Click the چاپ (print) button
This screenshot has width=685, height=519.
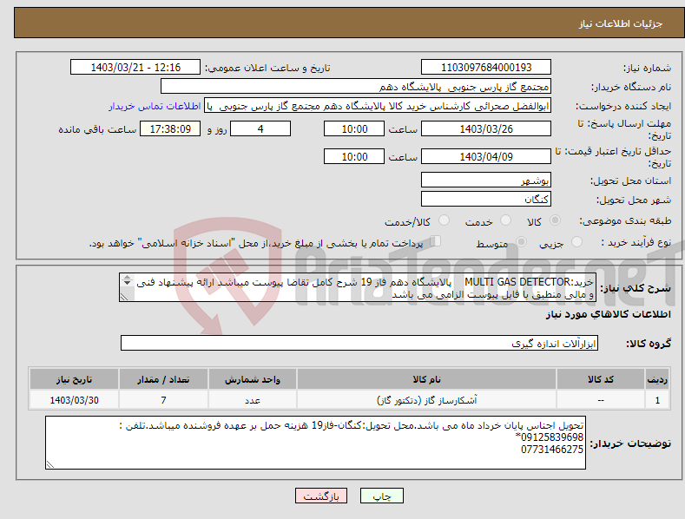(x=381, y=496)
